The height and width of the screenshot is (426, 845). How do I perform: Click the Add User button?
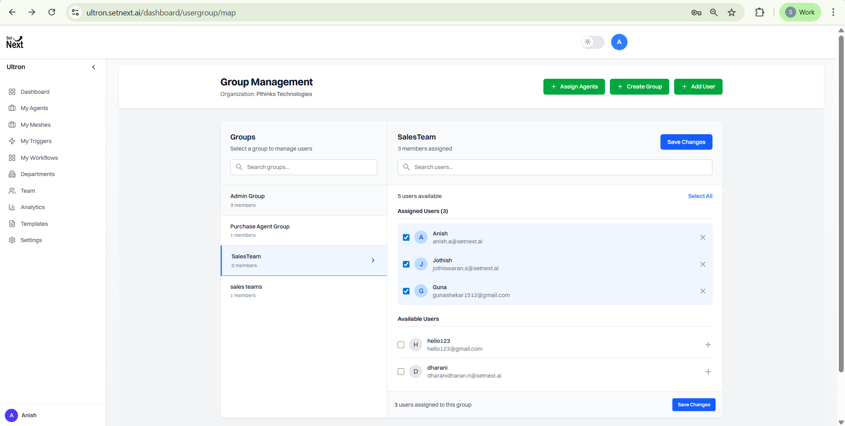coord(698,87)
